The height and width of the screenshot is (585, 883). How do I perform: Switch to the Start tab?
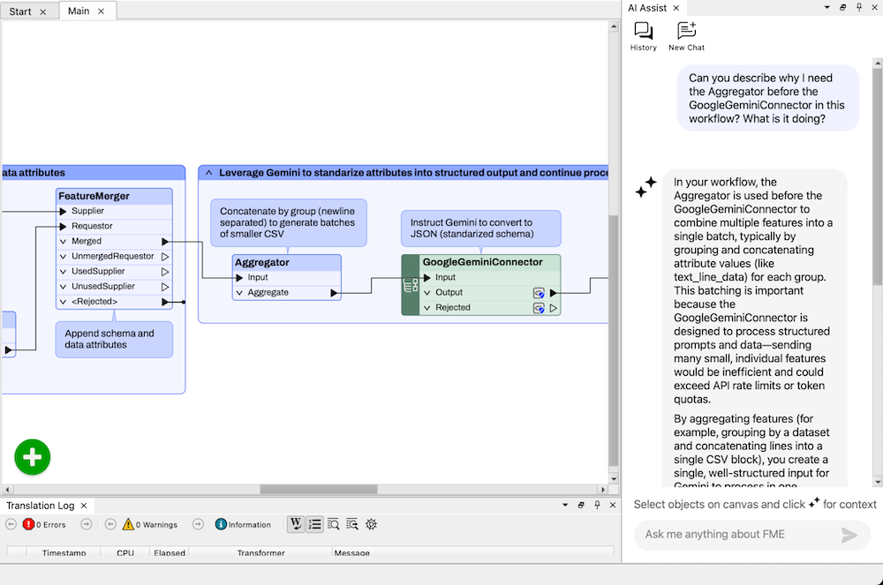pos(20,11)
